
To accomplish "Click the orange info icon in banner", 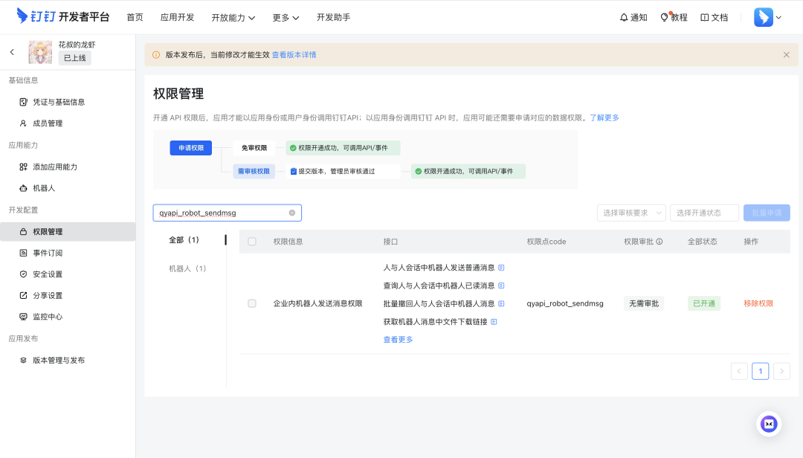I will (156, 55).
